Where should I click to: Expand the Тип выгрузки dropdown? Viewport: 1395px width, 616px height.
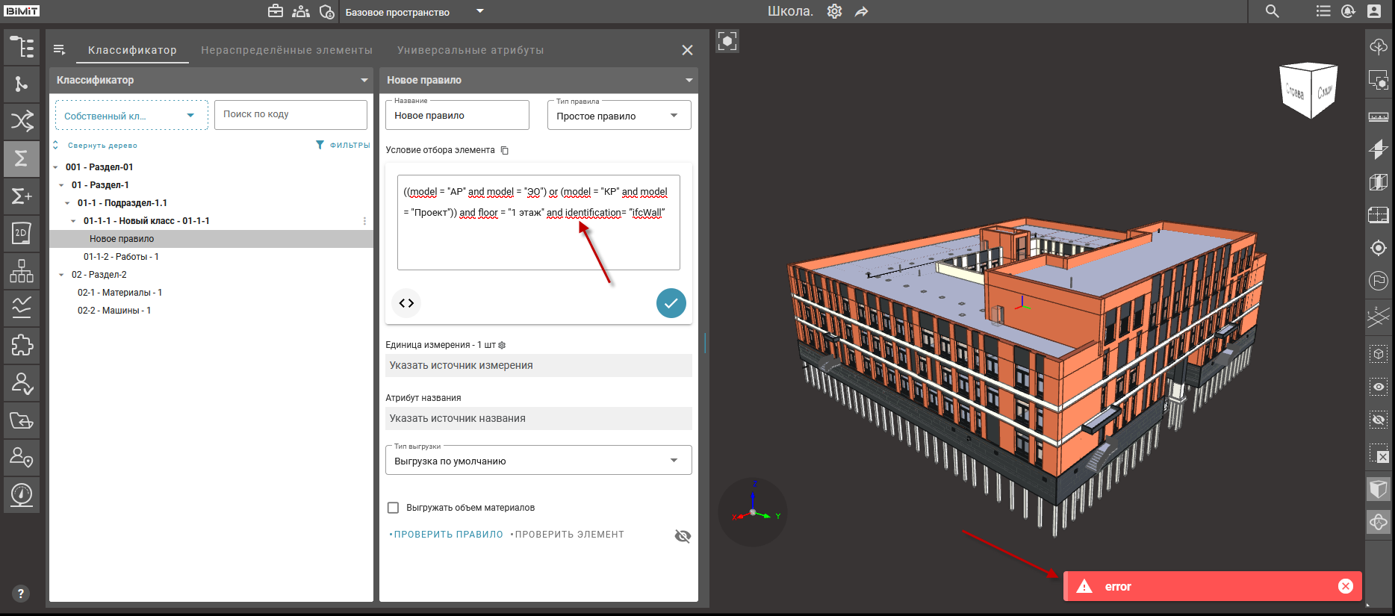(538, 461)
